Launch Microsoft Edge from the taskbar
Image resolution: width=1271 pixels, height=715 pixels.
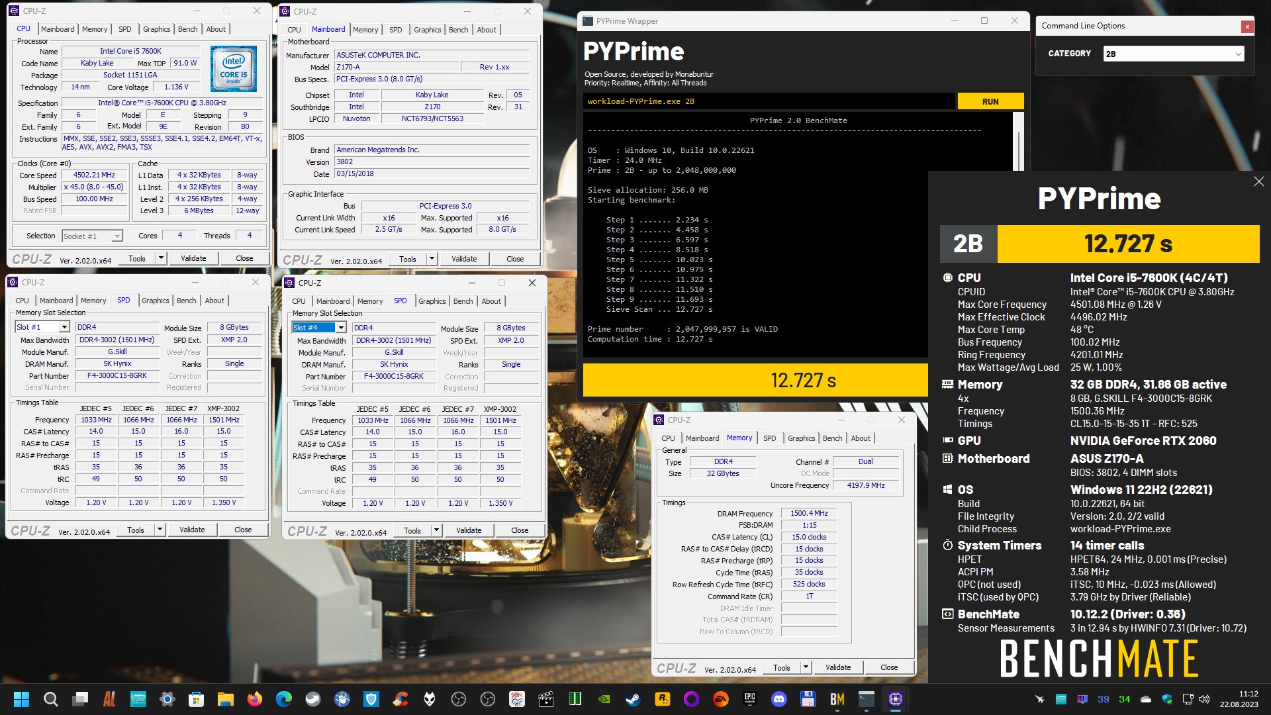point(284,699)
